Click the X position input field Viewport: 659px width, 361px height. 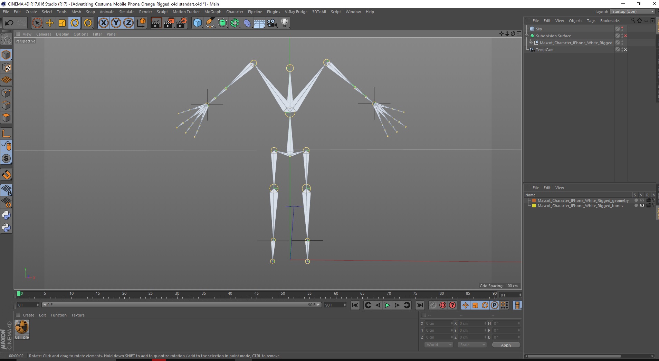coord(439,323)
